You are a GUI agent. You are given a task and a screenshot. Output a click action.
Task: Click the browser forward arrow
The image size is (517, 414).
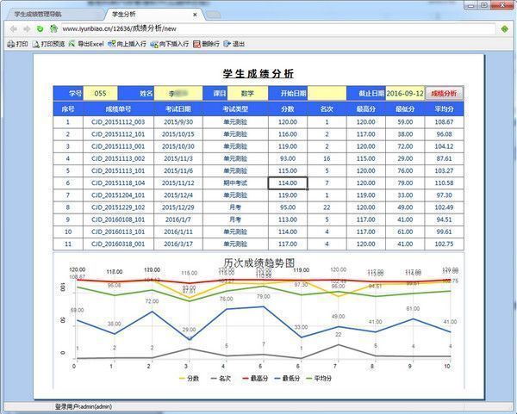27,29
